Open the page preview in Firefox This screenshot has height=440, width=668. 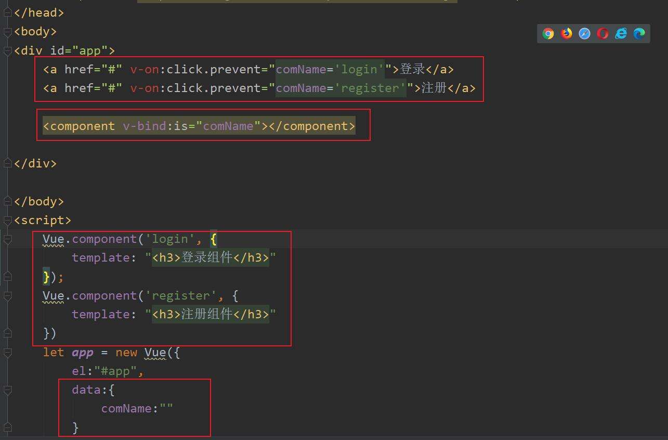click(566, 34)
